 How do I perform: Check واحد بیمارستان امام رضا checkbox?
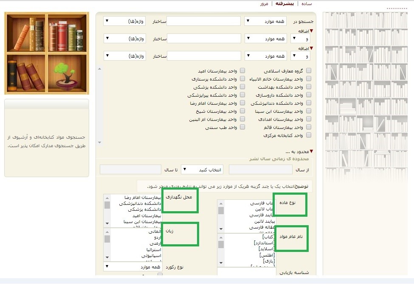(x=242, y=103)
